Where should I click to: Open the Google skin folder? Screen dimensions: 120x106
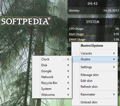[52, 71]
